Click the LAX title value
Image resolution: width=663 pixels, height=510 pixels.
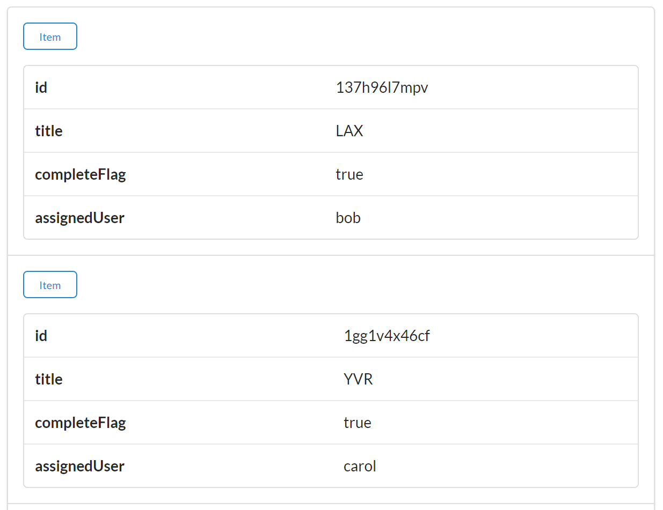click(349, 131)
